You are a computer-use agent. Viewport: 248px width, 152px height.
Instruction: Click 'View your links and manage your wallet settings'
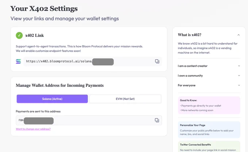click(x=65, y=19)
